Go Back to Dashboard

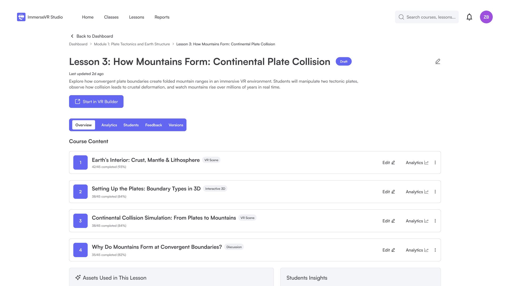(92, 36)
